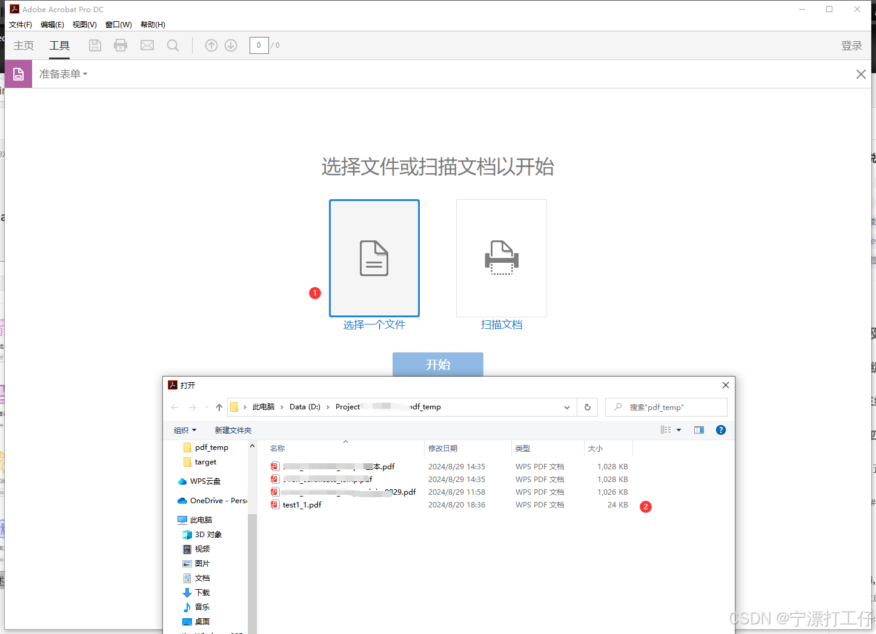Open the 视图(V) menu

point(85,25)
